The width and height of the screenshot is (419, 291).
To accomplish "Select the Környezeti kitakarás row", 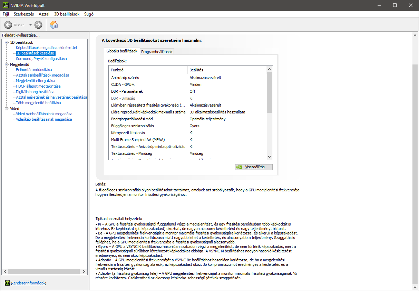I will pyautogui.click(x=187, y=133).
